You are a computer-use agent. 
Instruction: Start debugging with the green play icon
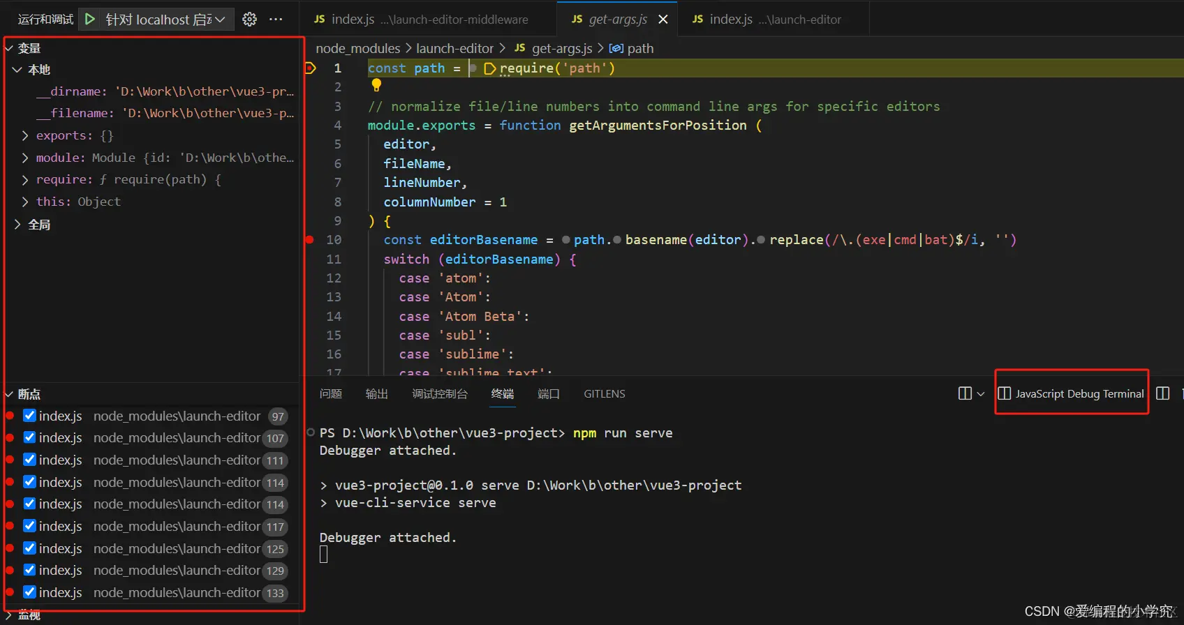pyautogui.click(x=89, y=20)
